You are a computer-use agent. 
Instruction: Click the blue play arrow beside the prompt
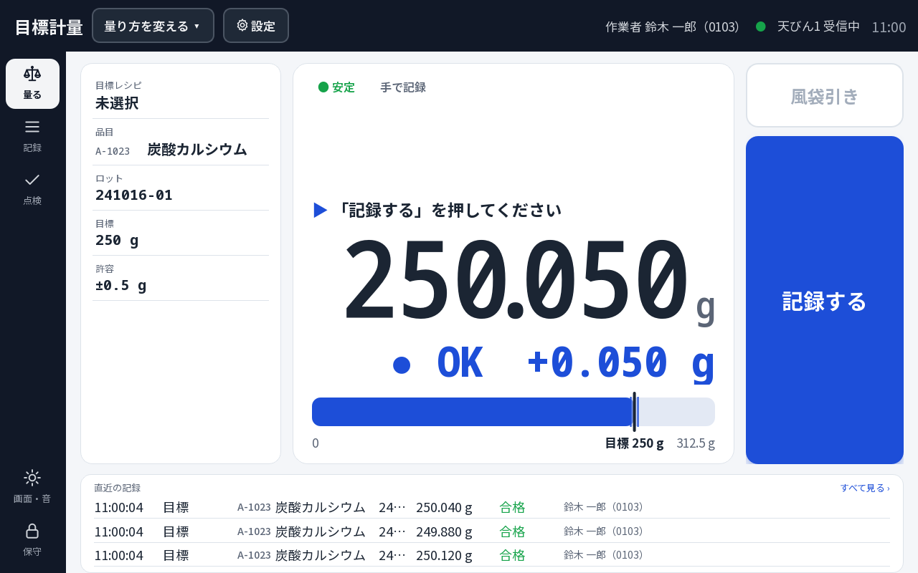click(x=321, y=210)
